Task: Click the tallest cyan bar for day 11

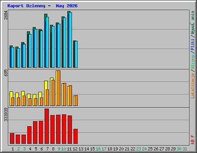Action: (x=70, y=40)
